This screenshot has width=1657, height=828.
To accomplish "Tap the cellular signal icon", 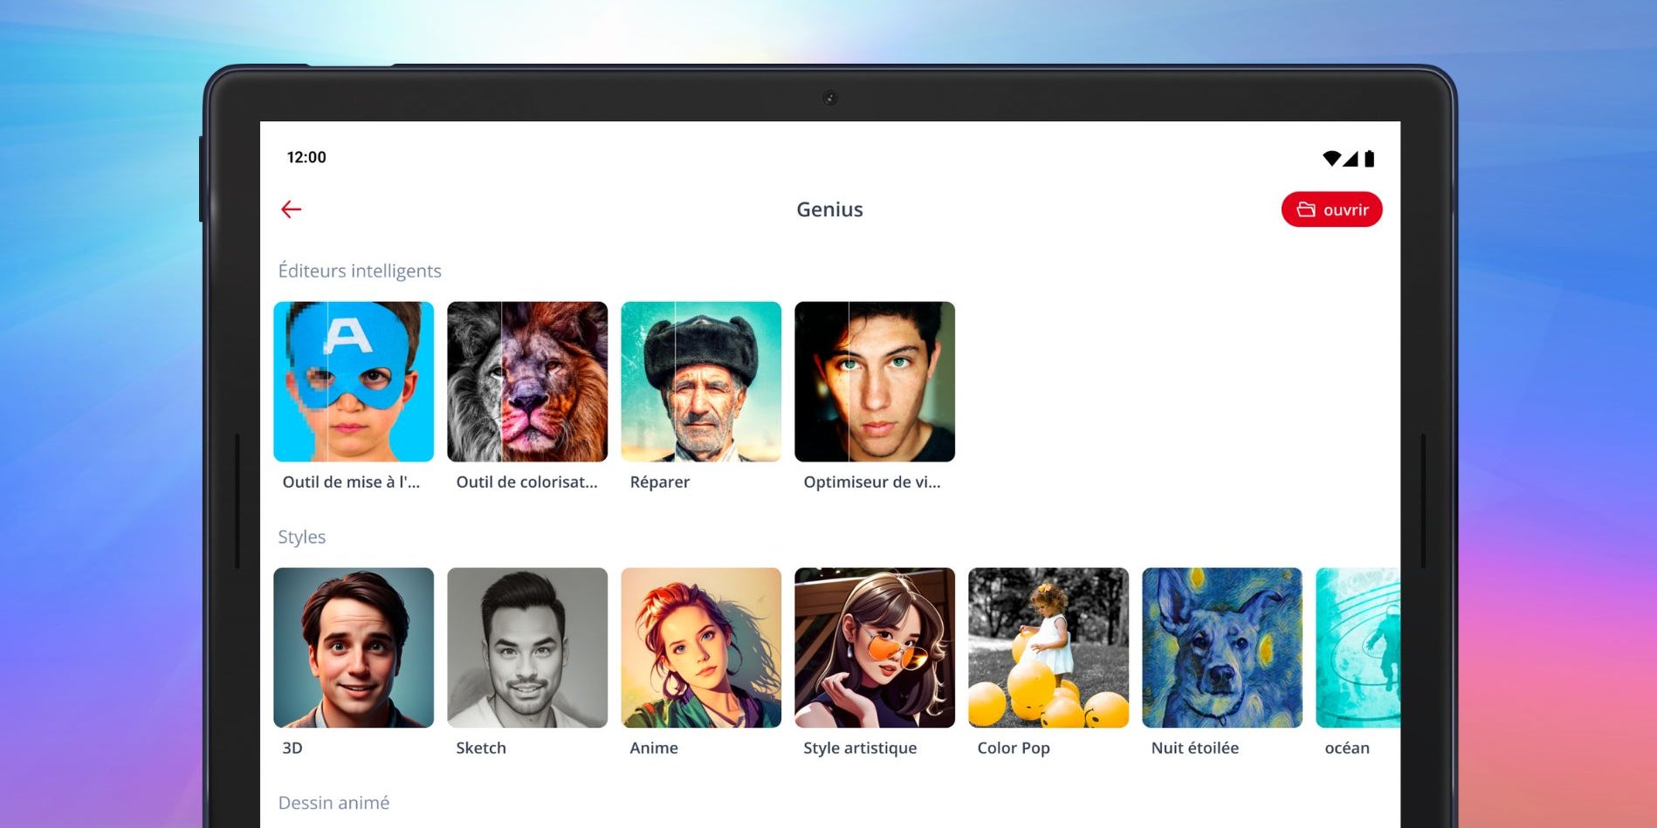I will (x=1351, y=159).
